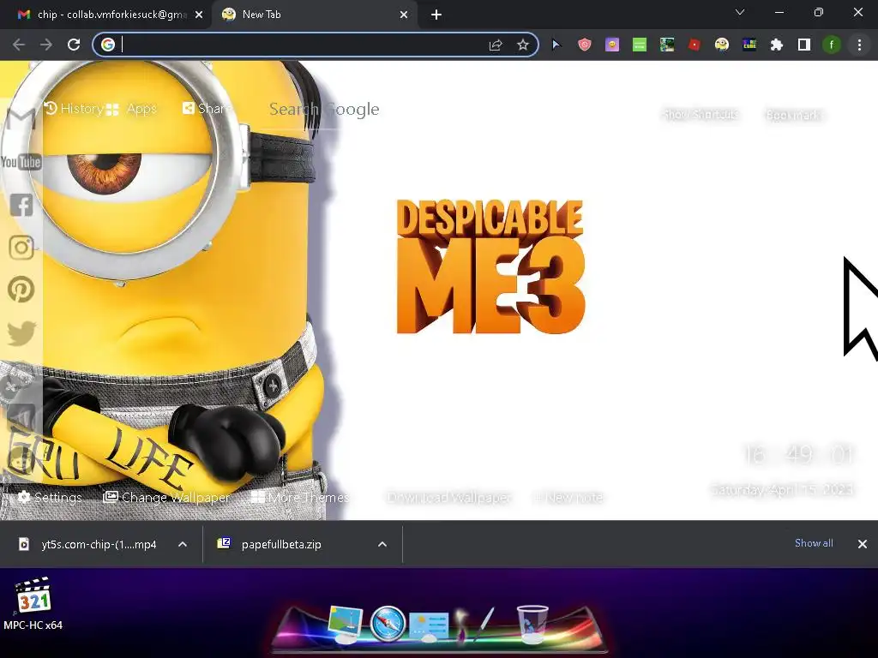The height and width of the screenshot is (658, 878).
Task: Open YouTube sidebar shortcut
Action: 21,162
